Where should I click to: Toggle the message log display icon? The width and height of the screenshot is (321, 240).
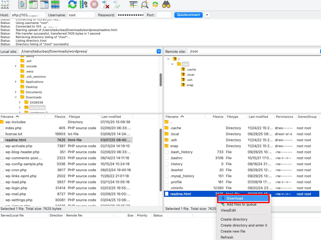(x=22, y=5)
